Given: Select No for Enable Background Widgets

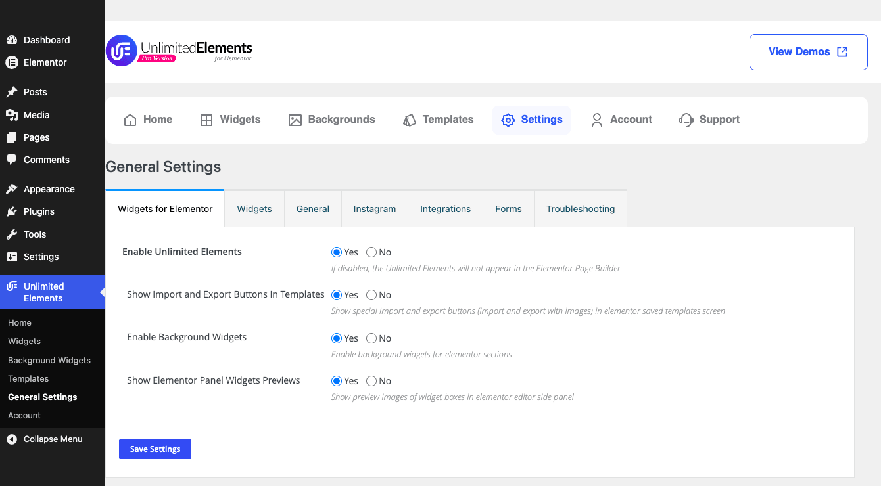Looking at the screenshot, I should coord(371,338).
